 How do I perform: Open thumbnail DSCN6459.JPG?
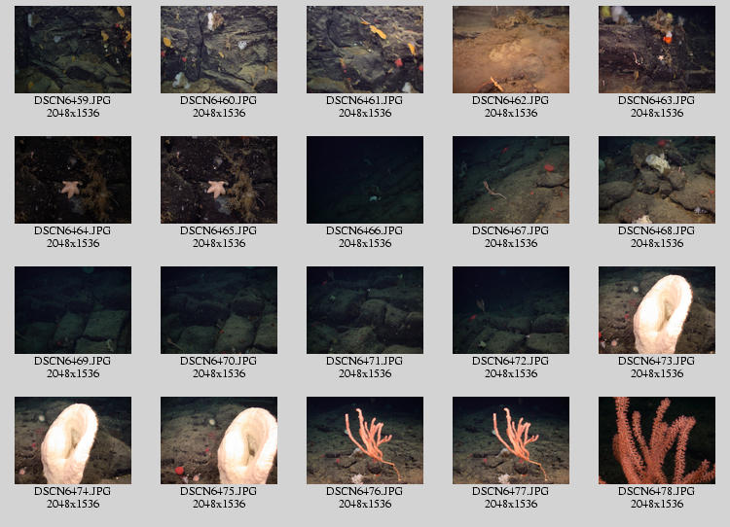coord(73,50)
